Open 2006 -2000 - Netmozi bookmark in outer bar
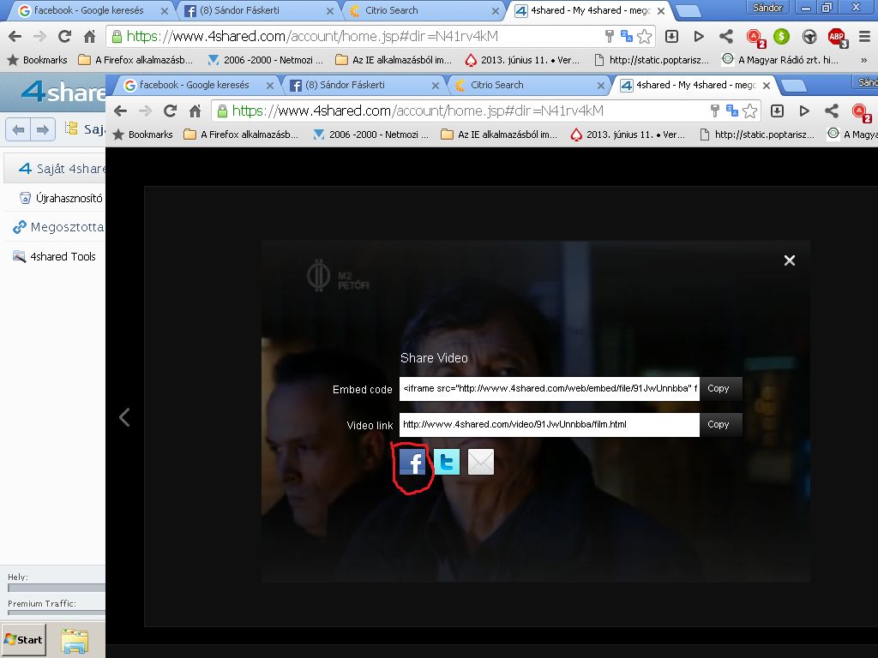Image resolution: width=878 pixels, height=658 pixels. click(265, 60)
